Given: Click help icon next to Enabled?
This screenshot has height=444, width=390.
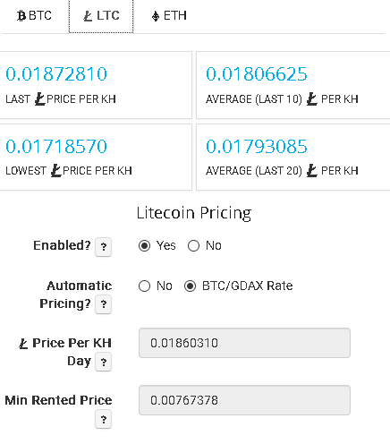Looking at the screenshot, I should click(103, 247).
